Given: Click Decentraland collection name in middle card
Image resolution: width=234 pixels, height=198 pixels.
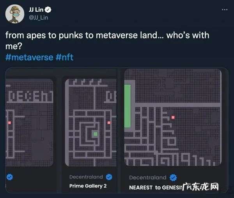Looking at the screenshot, I should [x=86, y=177].
